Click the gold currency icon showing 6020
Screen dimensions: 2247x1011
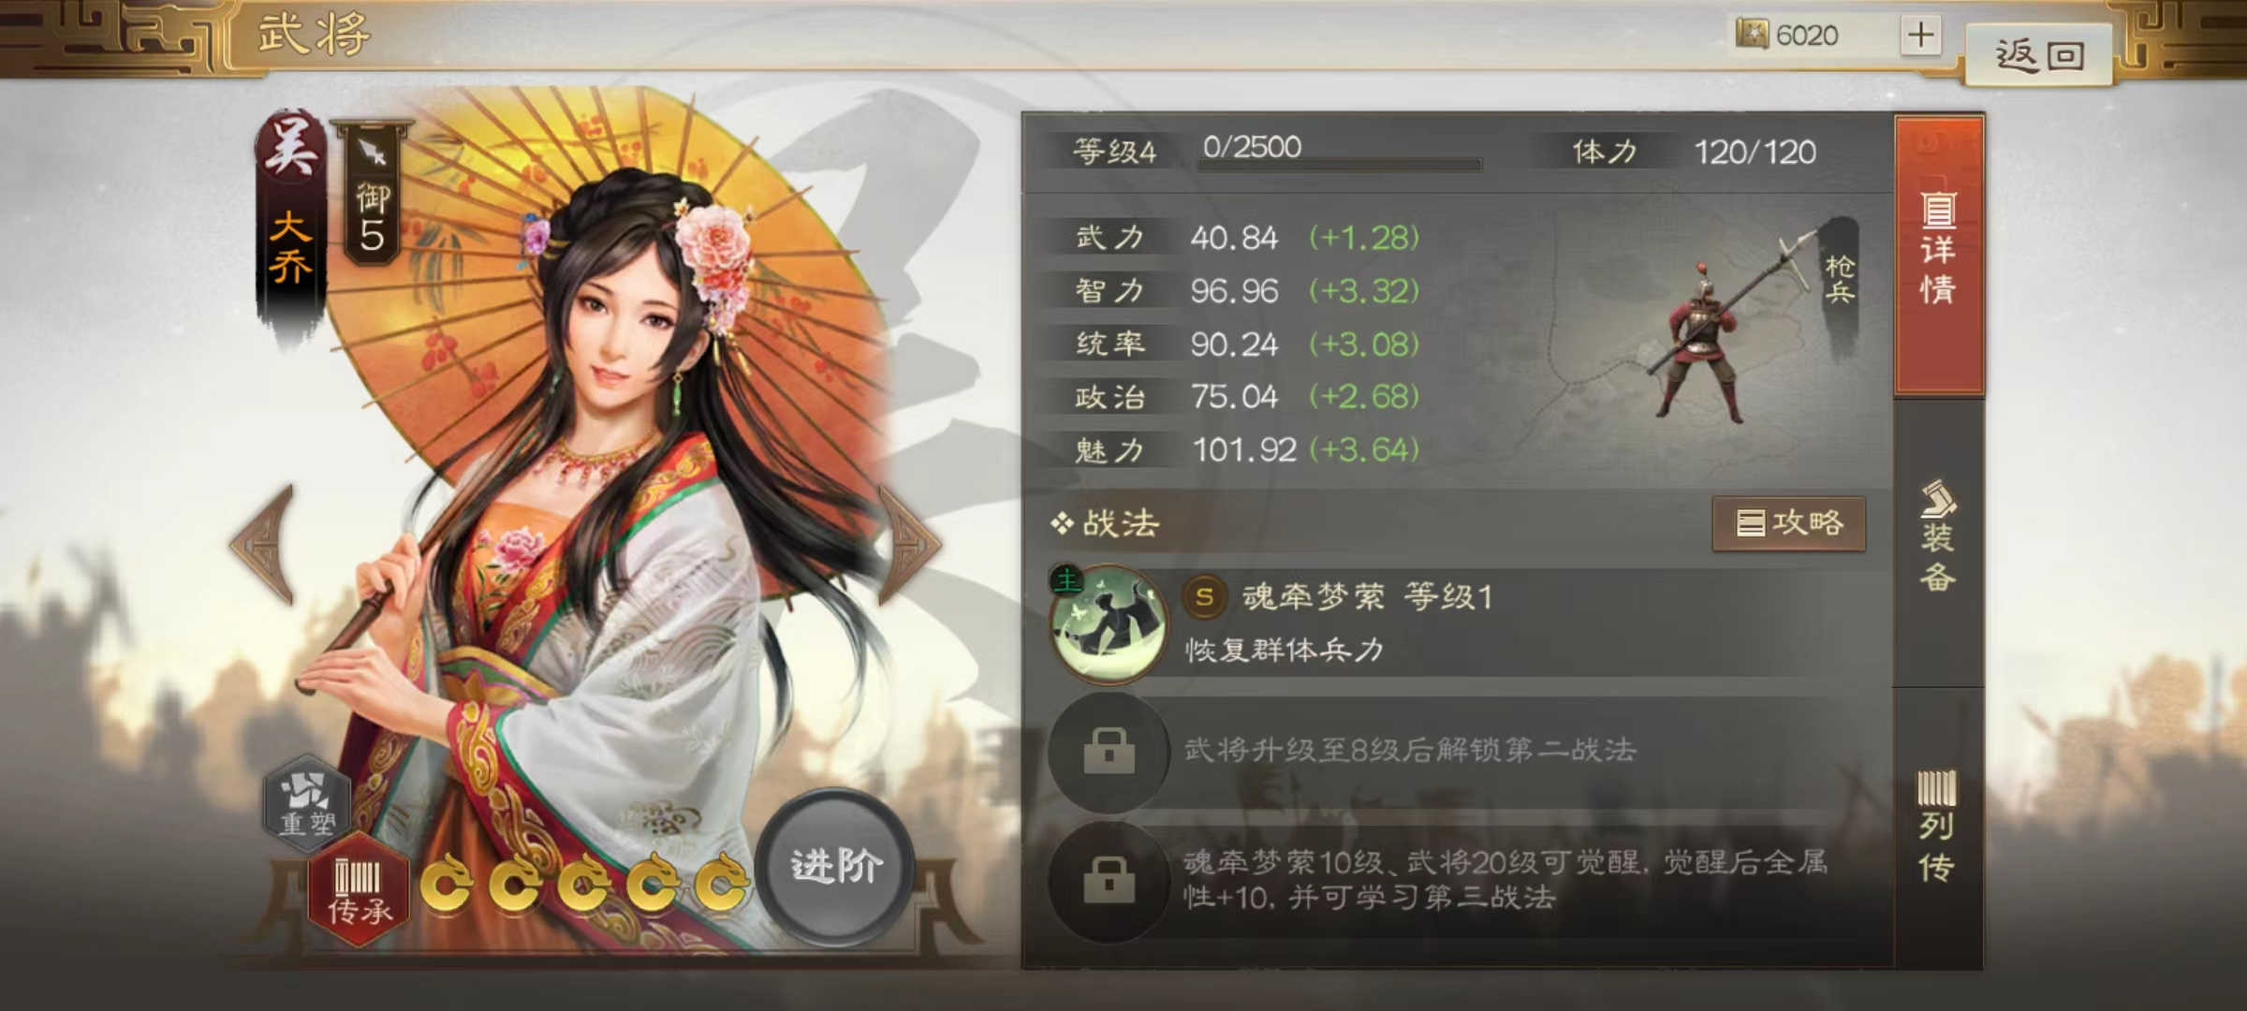click(x=1752, y=35)
